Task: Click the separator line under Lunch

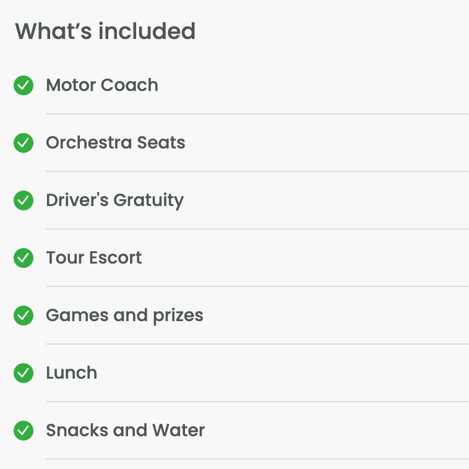Action: [257, 402]
